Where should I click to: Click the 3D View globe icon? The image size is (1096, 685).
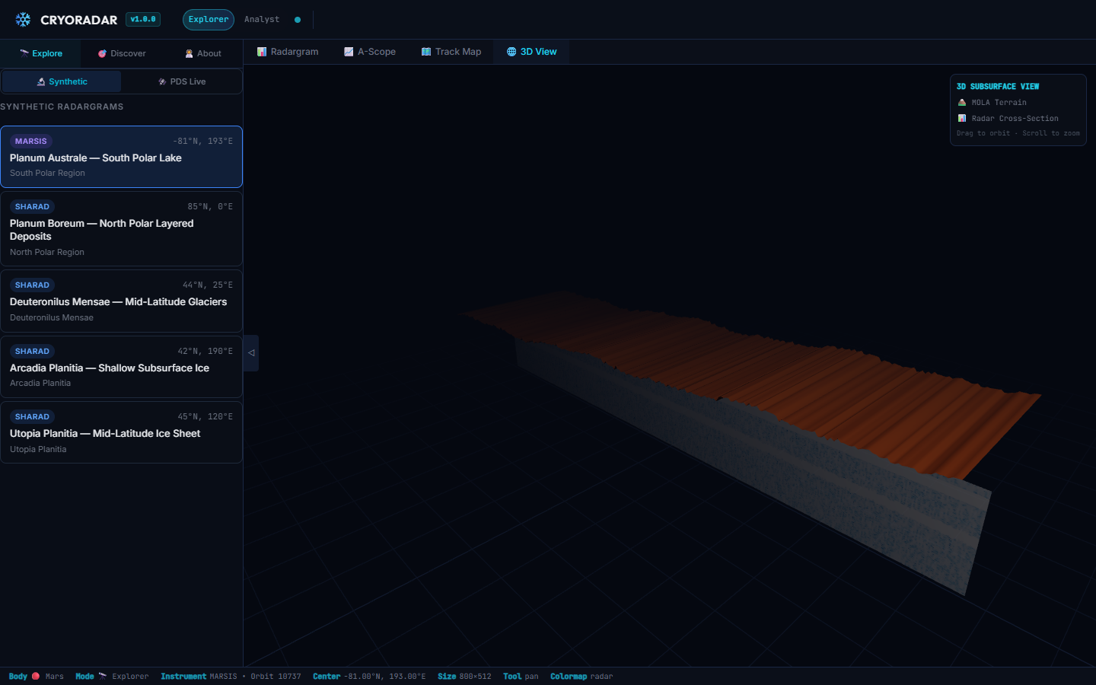point(511,52)
